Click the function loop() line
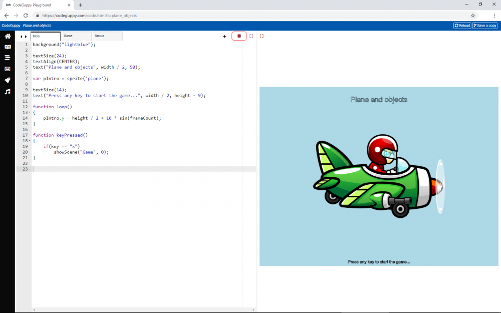This screenshot has height=313, width=501. (x=53, y=107)
